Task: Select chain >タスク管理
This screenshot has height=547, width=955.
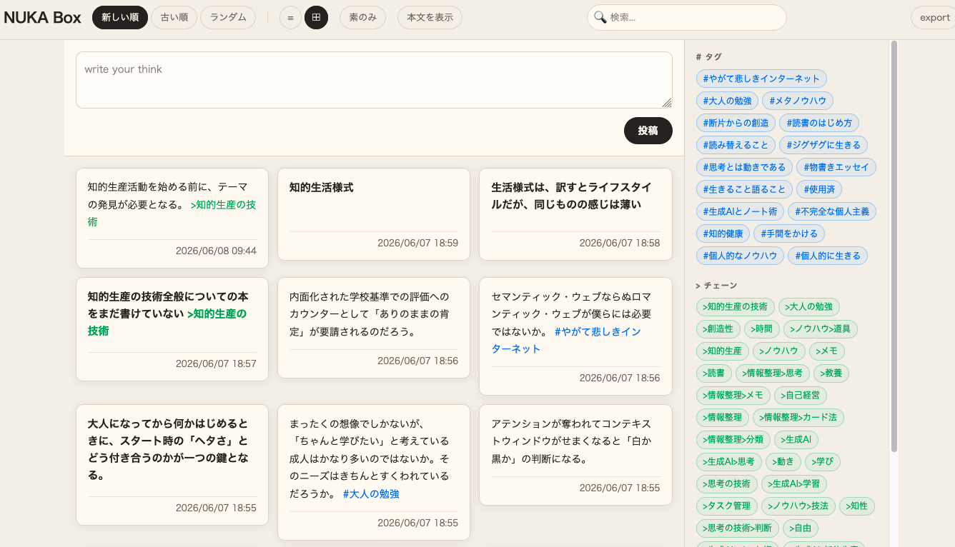Action: click(x=726, y=506)
